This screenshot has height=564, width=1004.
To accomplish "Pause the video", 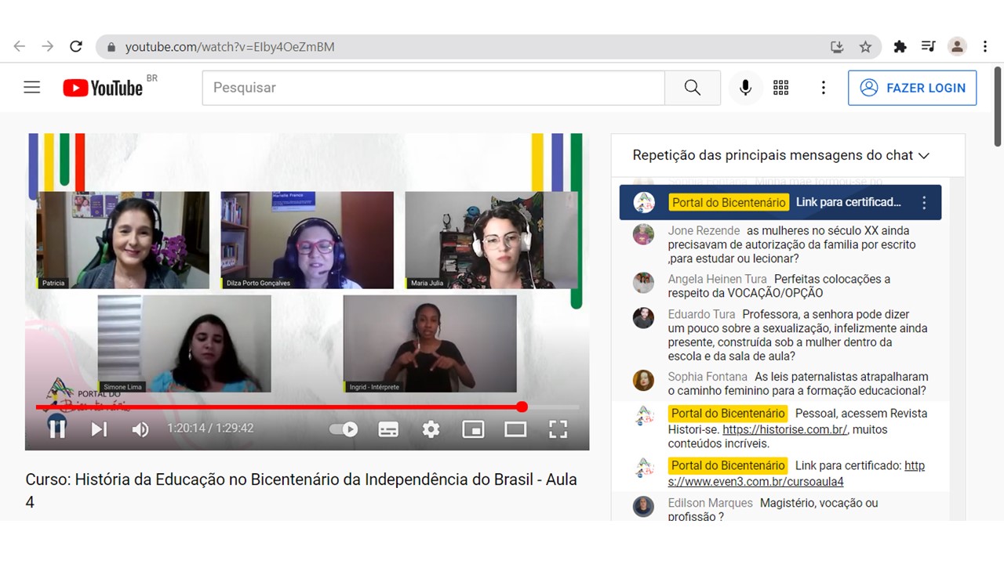I will 57,428.
